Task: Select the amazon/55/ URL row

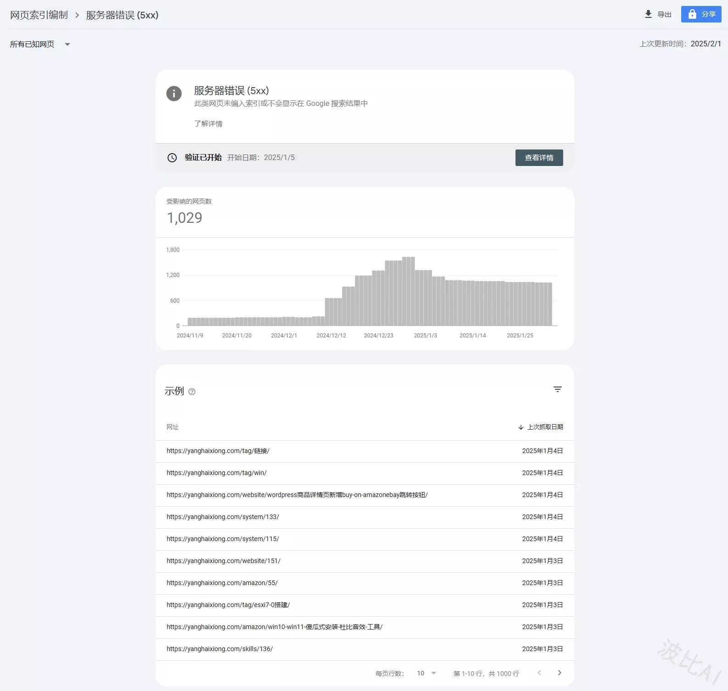Action: coord(365,583)
